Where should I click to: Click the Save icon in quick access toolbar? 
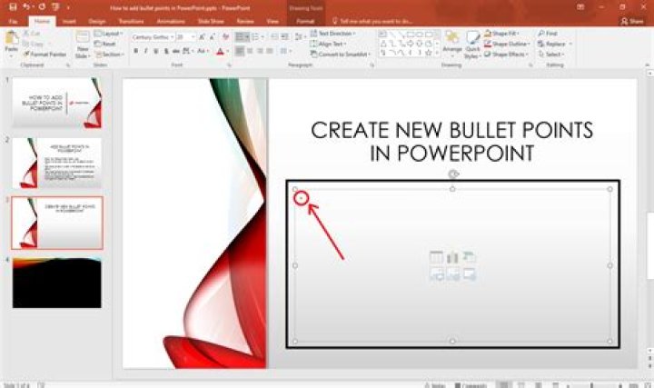(x=13, y=6)
